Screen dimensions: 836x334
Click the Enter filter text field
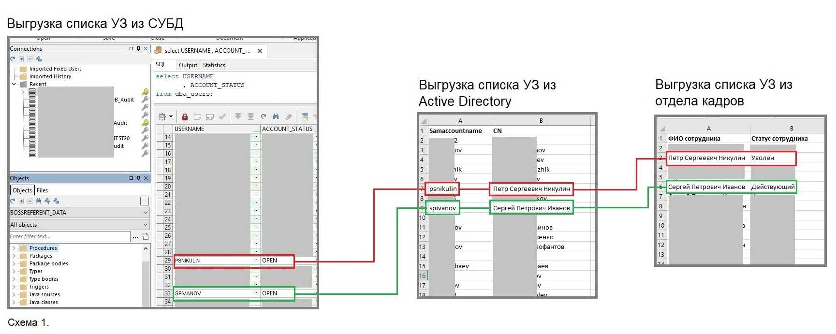[x=69, y=236]
